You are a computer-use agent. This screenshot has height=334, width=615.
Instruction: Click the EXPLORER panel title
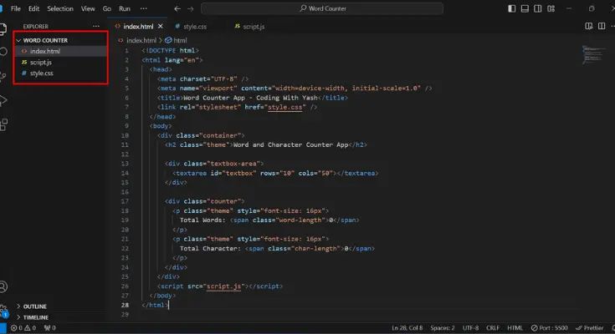tap(36, 26)
